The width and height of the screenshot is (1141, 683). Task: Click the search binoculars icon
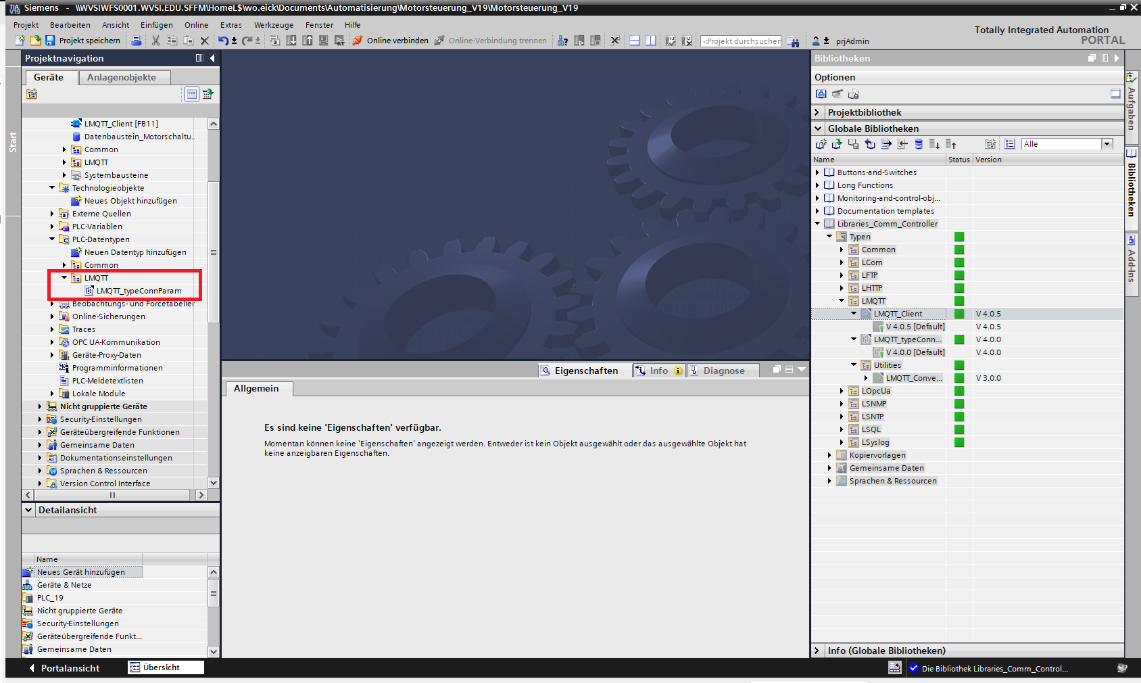coord(794,41)
